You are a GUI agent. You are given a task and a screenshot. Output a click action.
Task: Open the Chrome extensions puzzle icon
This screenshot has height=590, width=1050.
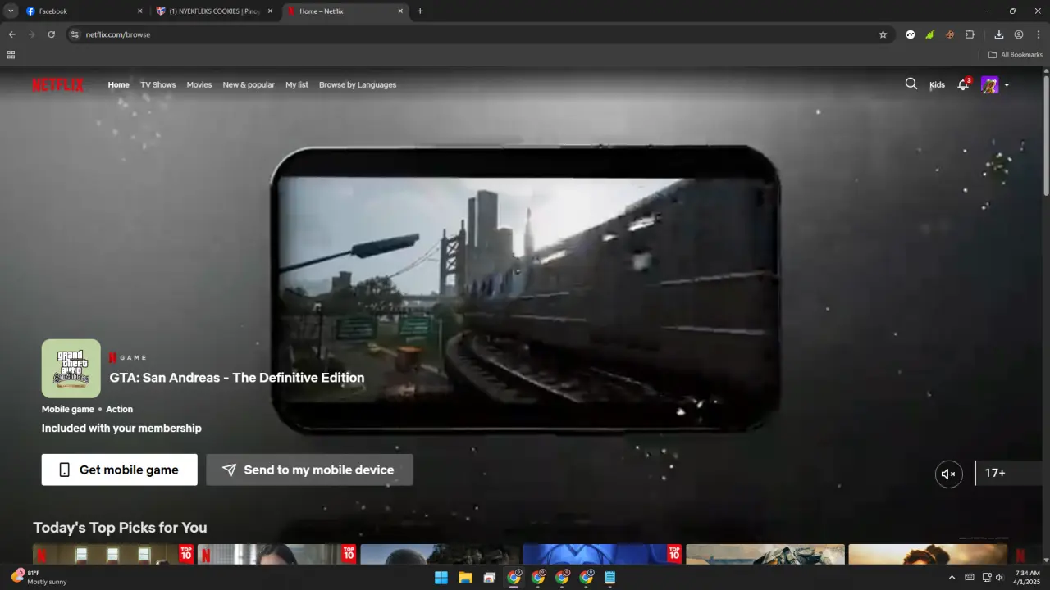click(970, 34)
